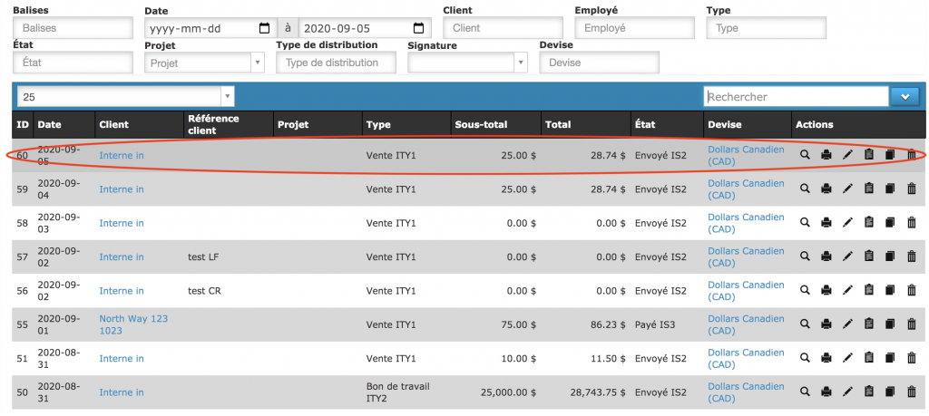Open the Interne in client link for invoice 60
929x416 pixels.
122,156
